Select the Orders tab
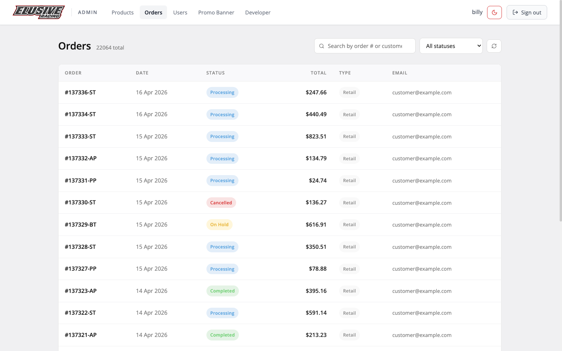562x351 pixels. 153,12
